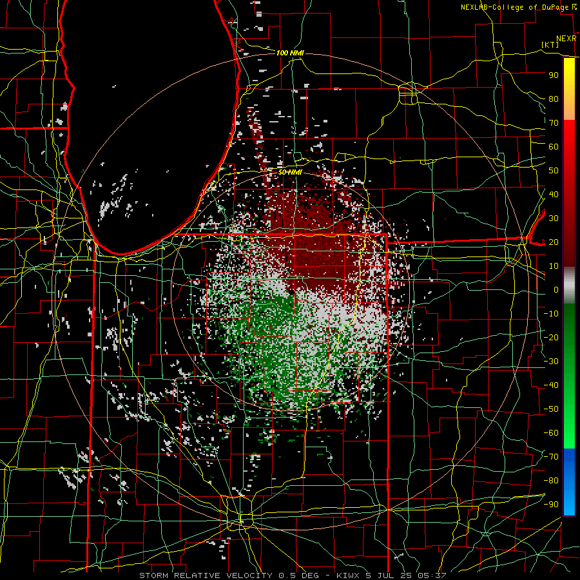Select the "70" tick on the velocity scale
The width and height of the screenshot is (580, 580).
click(x=554, y=123)
